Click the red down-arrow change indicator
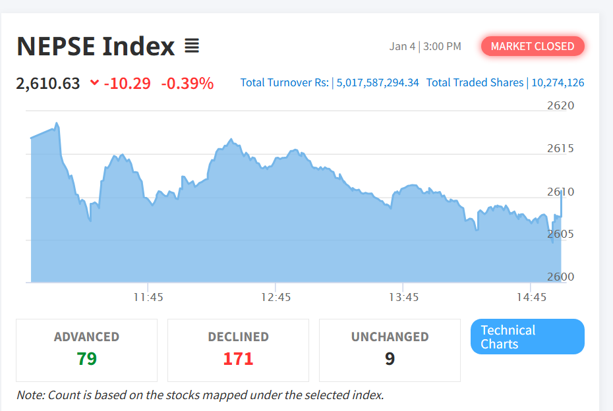This screenshot has width=613, height=411. [x=94, y=83]
